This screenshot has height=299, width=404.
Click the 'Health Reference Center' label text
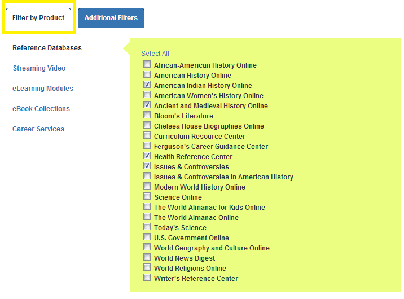(x=193, y=157)
